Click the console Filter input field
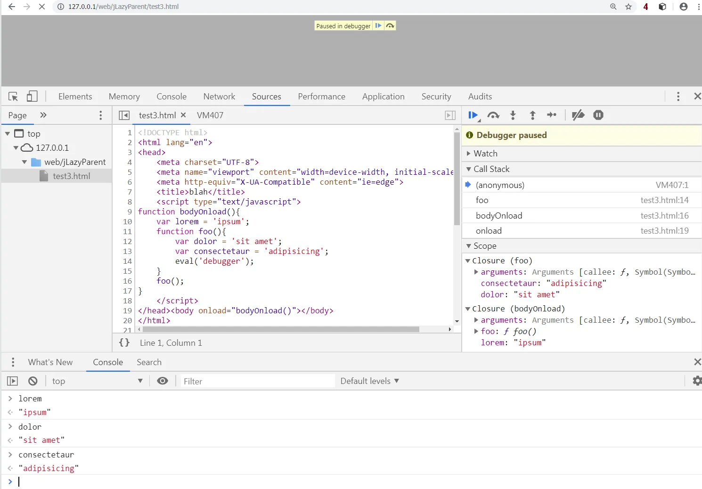Viewport: 702px width, 489px height. pos(257,381)
